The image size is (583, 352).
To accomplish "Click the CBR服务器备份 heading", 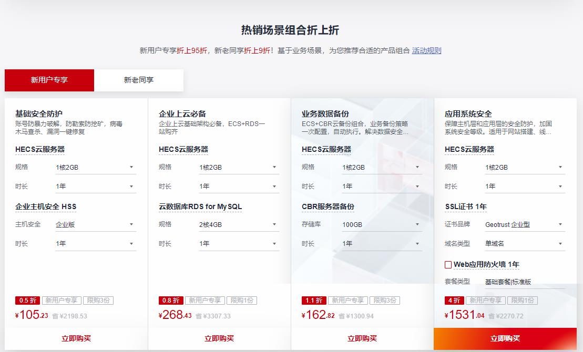I will tap(328, 206).
